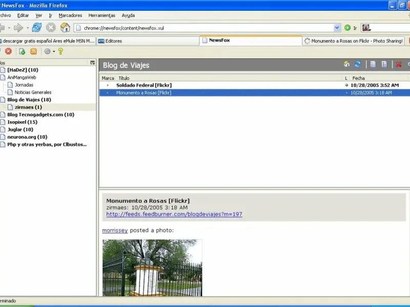Click the search engine icon in search box
410x307 pixels.
pos(366,28)
